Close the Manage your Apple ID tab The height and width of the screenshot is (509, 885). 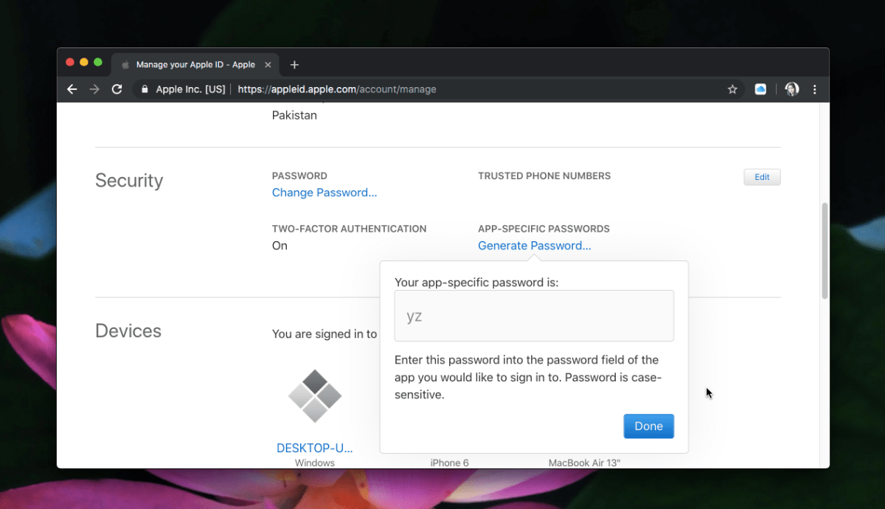point(268,65)
